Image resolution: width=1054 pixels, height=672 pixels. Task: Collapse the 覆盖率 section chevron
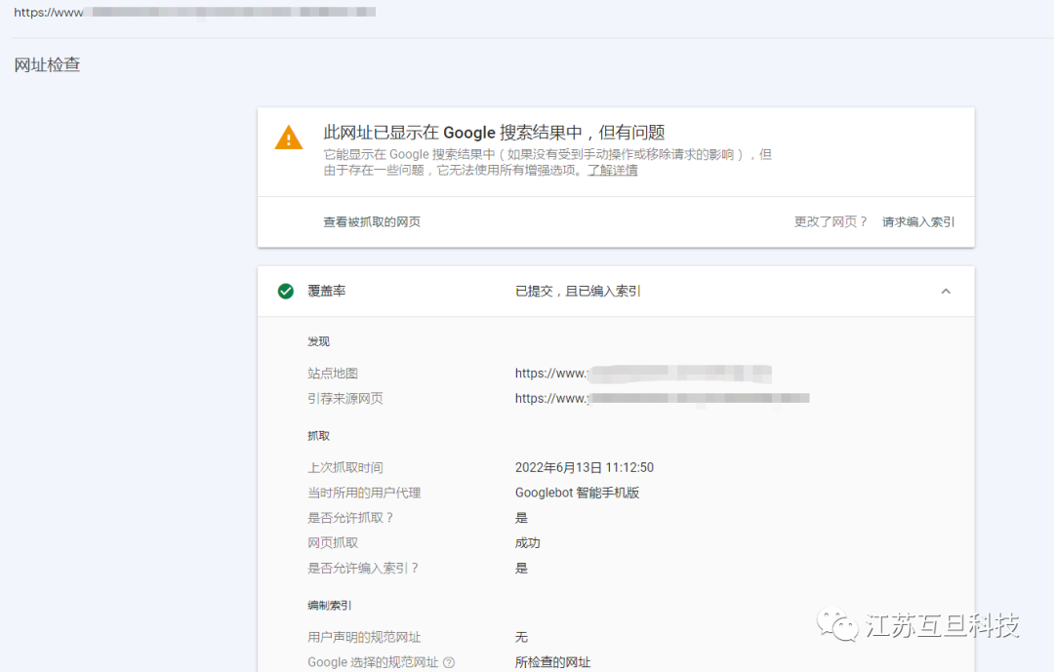946,291
